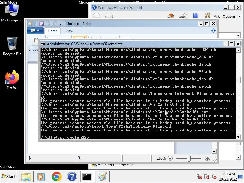This screenshot has height=183, width=244.
Task: Open Customize Quick Access Toolbar dropdown in Paint
Action: point(60,24)
